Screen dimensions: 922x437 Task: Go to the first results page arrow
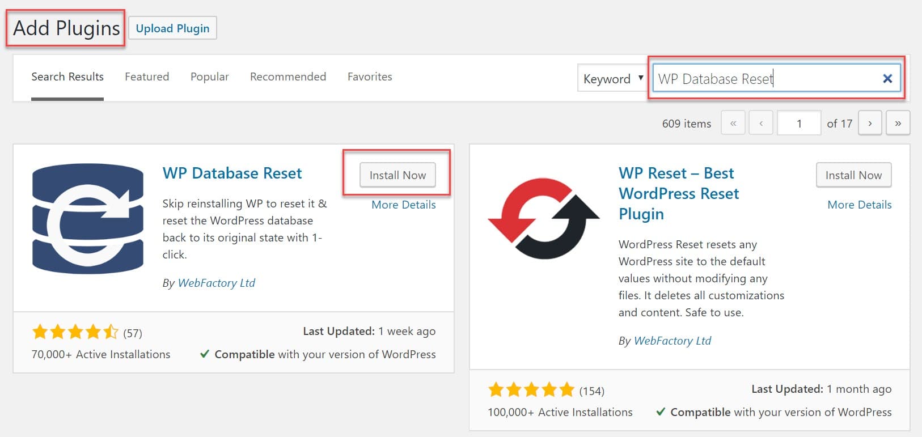[x=733, y=123]
